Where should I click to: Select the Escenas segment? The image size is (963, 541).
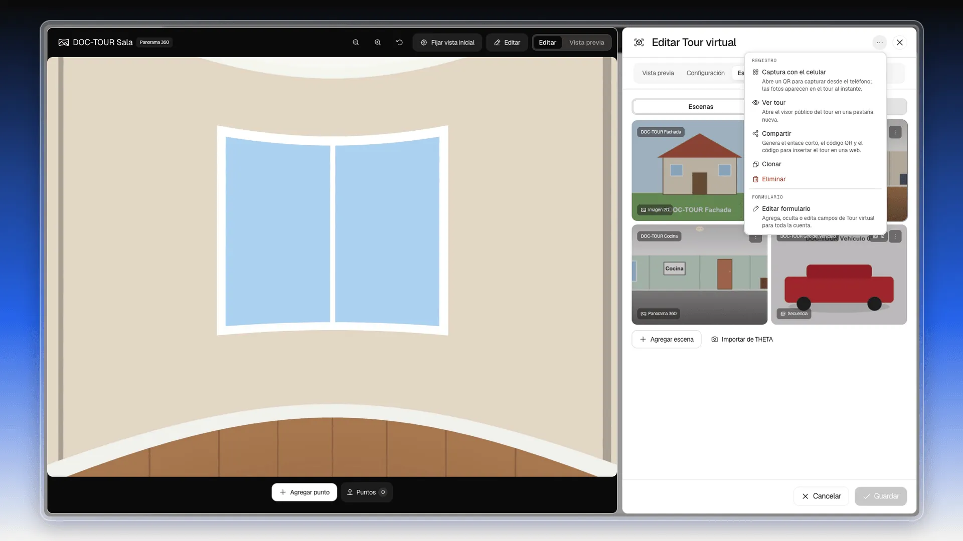click(700, 107)
